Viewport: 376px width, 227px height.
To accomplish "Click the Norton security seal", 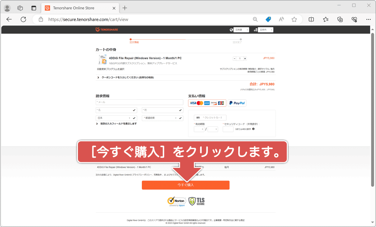I will [x=177, y=201].
